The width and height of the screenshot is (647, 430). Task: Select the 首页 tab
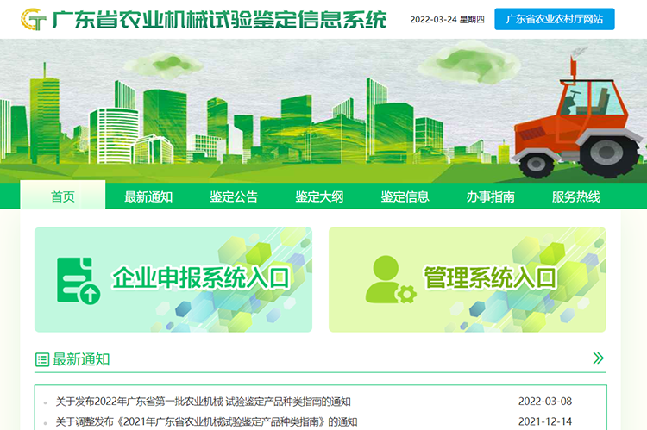click(x=63, y=196)
